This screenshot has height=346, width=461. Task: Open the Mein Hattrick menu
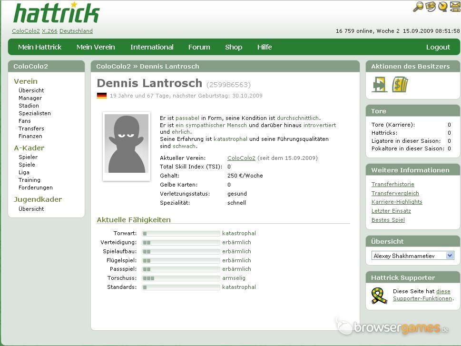tap(39, 47)
